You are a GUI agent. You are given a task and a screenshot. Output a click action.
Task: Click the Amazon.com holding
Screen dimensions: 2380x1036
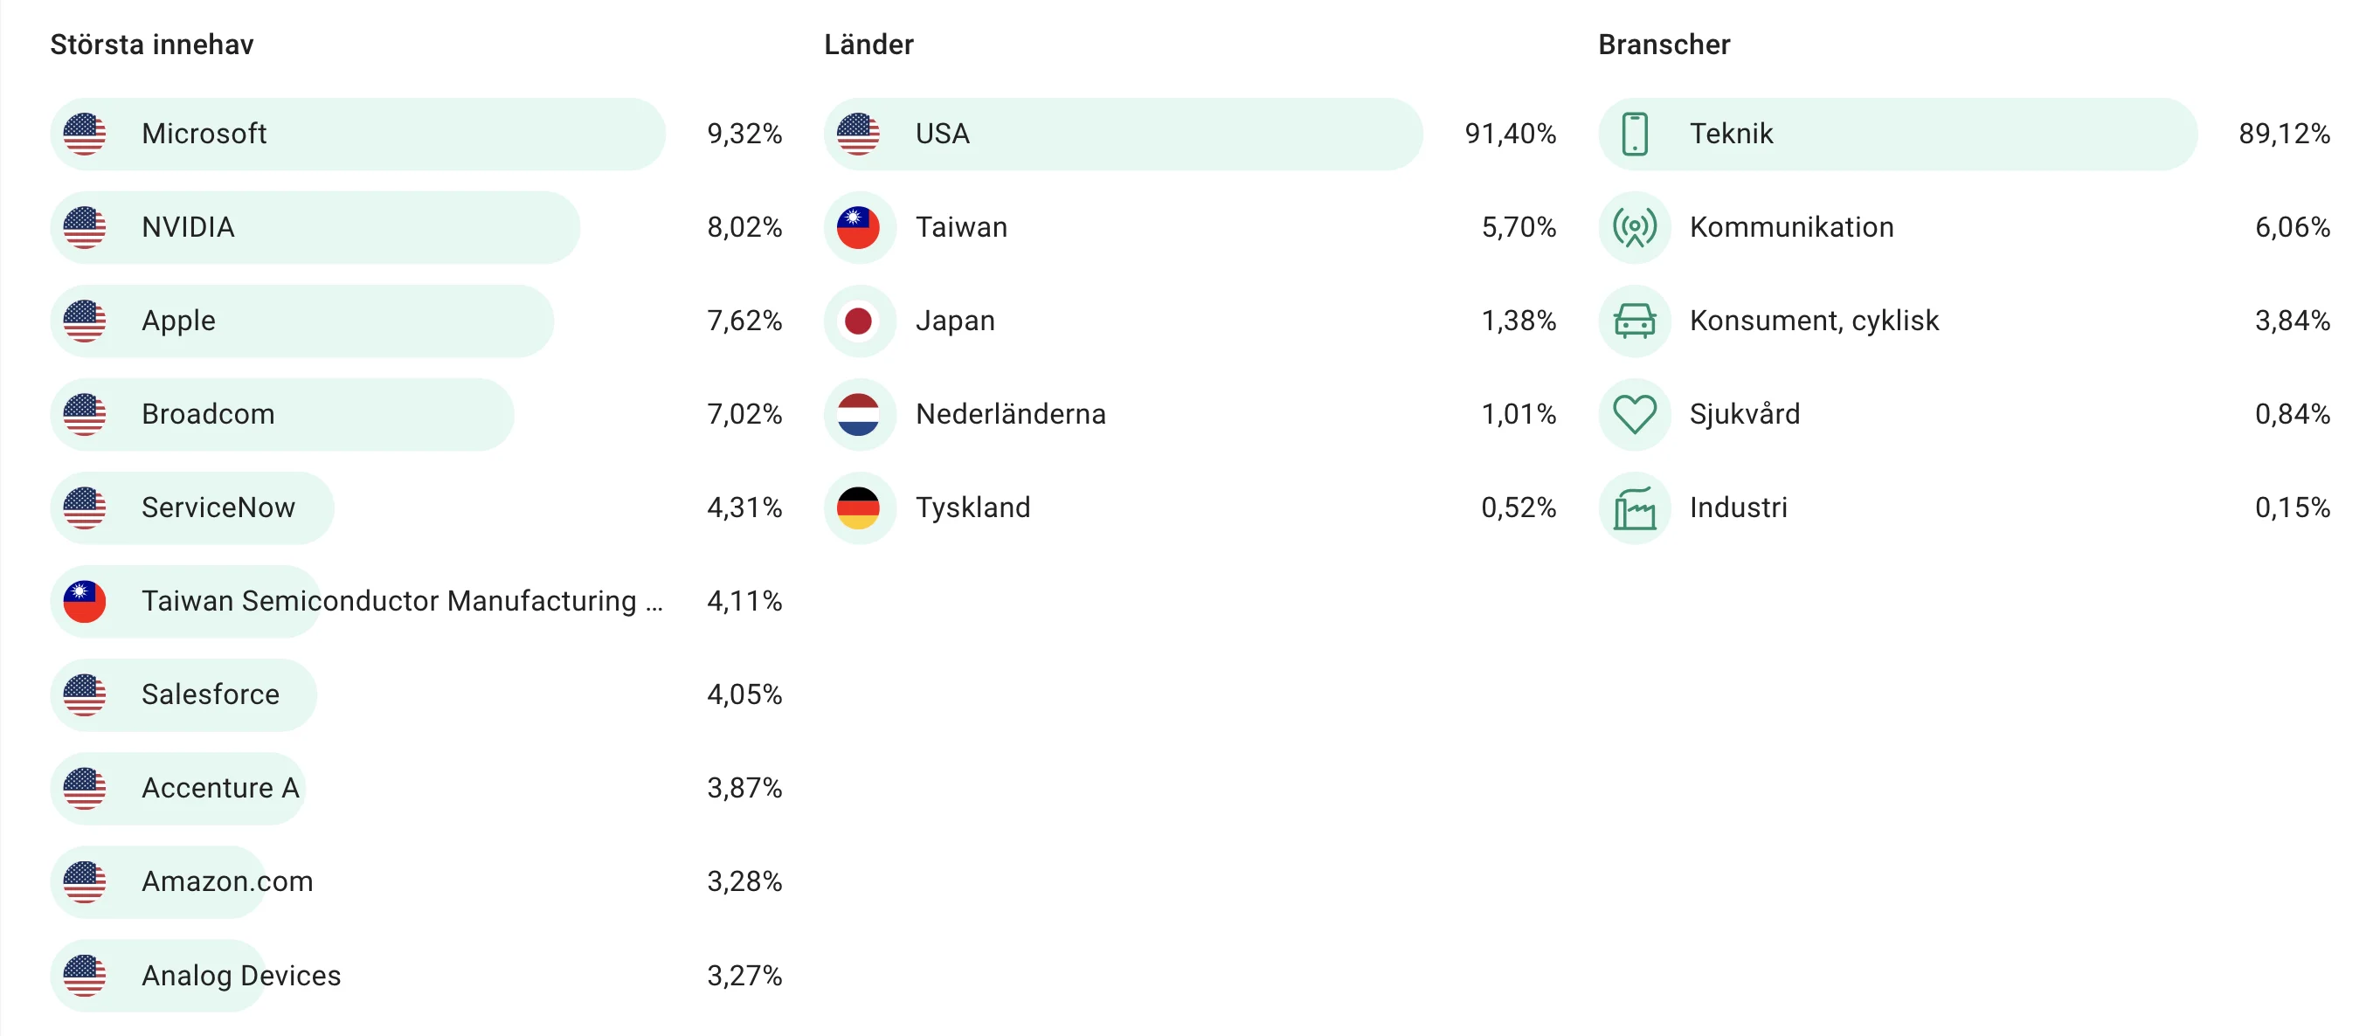coord(416,881)
